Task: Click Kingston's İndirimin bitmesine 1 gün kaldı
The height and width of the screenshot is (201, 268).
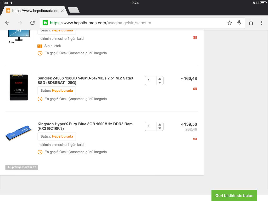Action: [61, 145]
